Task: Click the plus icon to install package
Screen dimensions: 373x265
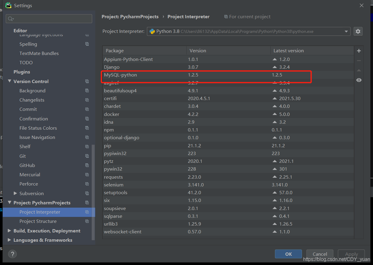Action: pyautogui.click(x=359, y=51)
